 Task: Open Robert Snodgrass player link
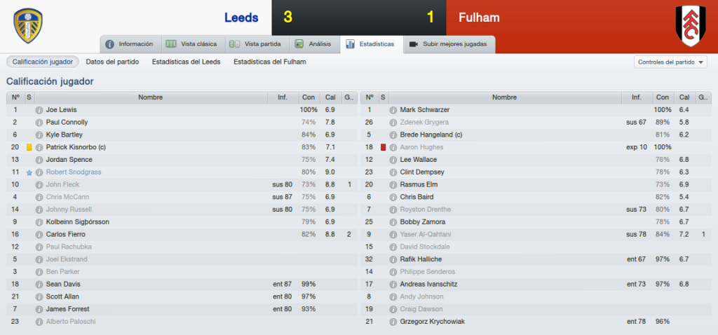click(74, 172)
